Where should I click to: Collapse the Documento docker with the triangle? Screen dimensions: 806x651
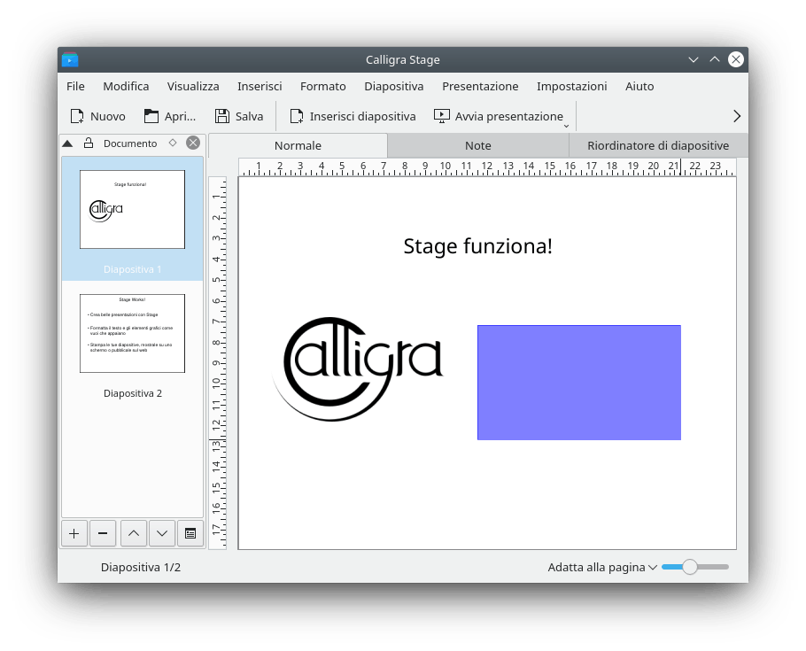tap(67, 143)
